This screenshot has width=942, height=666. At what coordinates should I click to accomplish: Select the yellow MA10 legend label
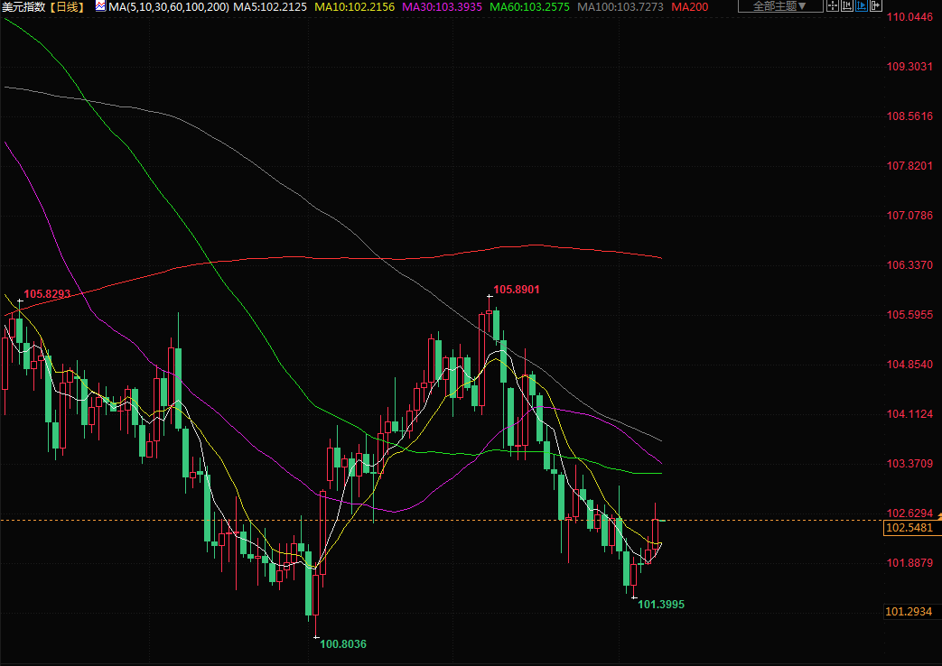(x=353, y=7)
